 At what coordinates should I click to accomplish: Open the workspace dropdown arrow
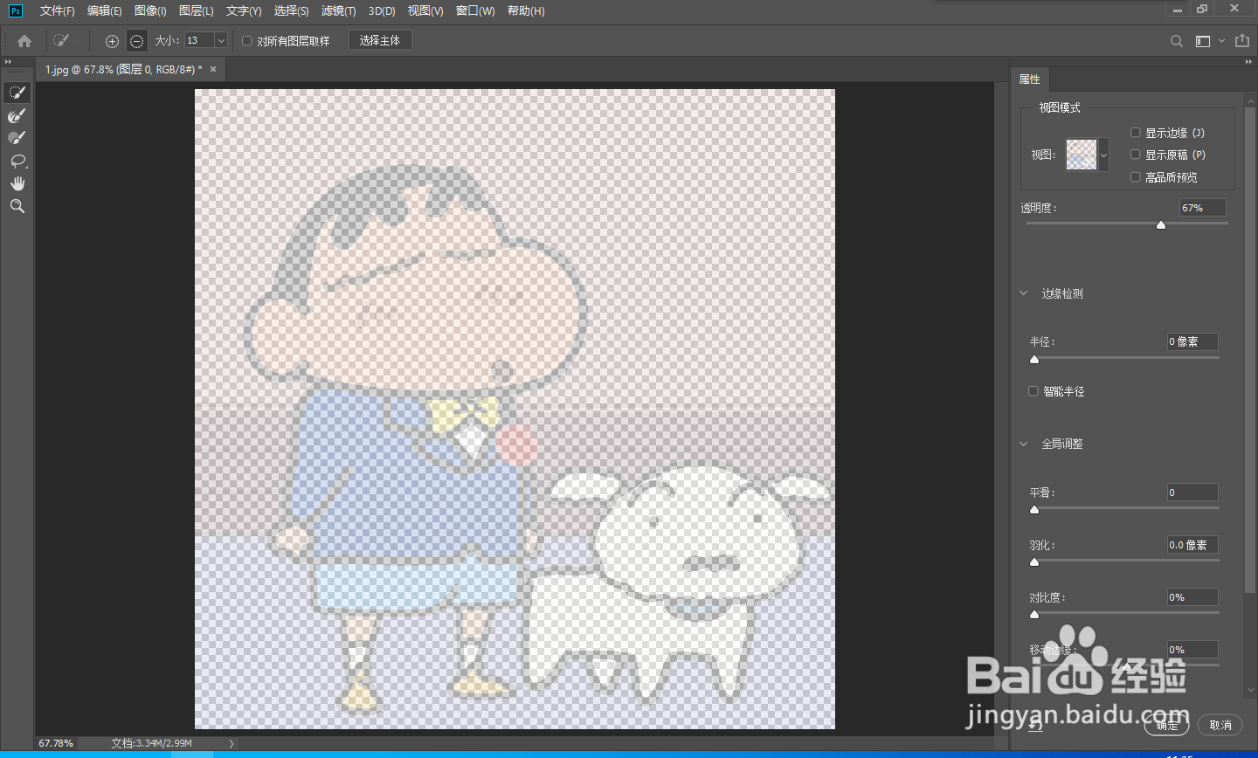coord(1221,40)
